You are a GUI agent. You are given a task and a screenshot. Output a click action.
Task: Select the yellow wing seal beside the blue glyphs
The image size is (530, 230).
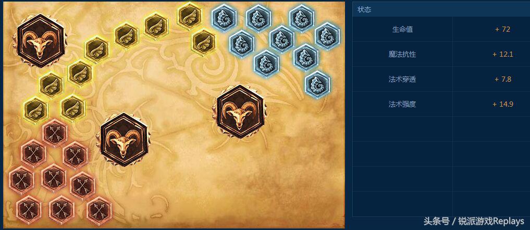[203, 42]
